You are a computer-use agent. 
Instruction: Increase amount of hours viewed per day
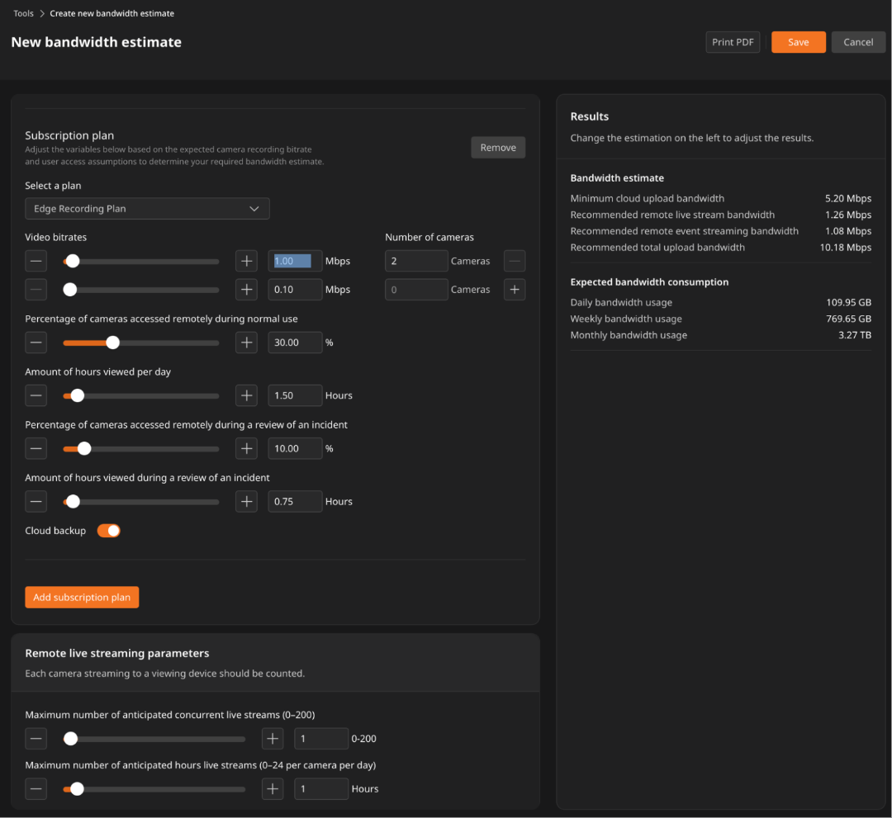[246, 395]
